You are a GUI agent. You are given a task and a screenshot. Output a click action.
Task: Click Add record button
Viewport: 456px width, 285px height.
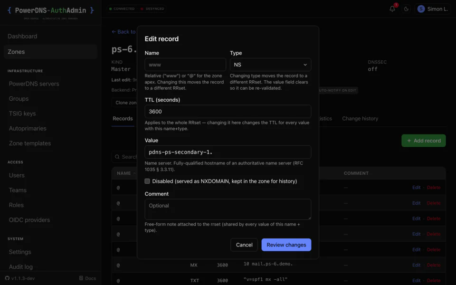(x=423, y=141)
